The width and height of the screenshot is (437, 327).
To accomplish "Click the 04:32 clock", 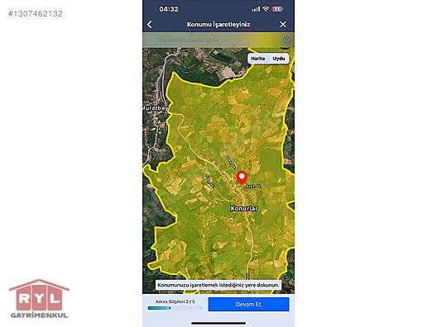I will point(169,9).
